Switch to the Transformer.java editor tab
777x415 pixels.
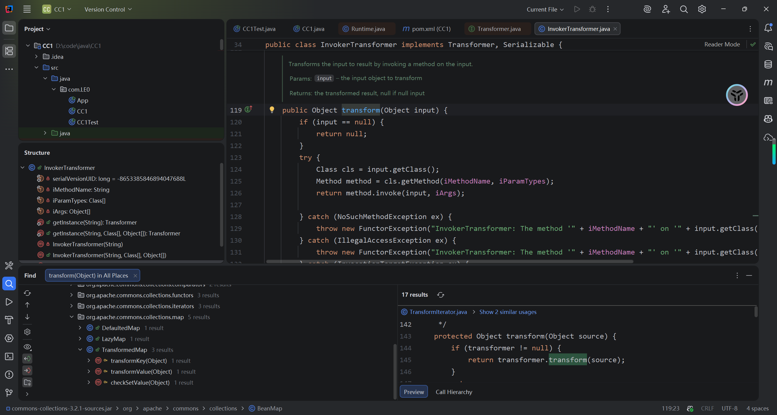click(x=499, y=29)
